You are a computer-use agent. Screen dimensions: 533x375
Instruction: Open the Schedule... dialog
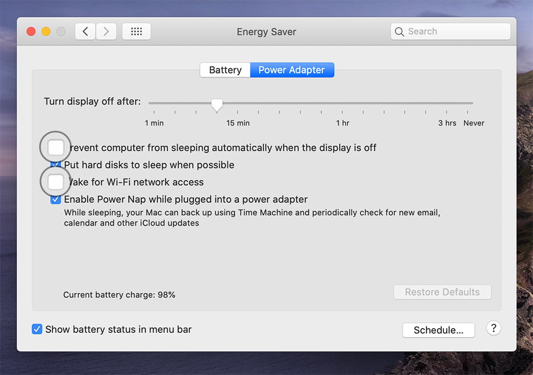(x=439, y=330)
